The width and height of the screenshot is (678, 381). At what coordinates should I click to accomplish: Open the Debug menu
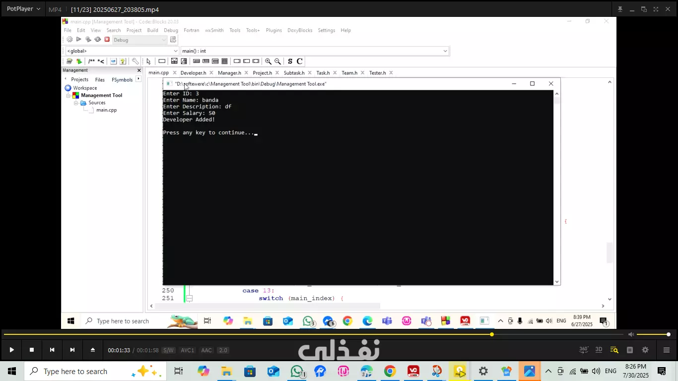point(171,30)
